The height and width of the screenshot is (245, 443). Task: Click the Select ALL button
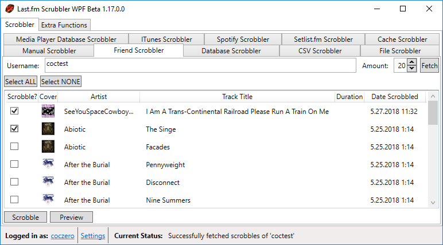click(21, 82)
